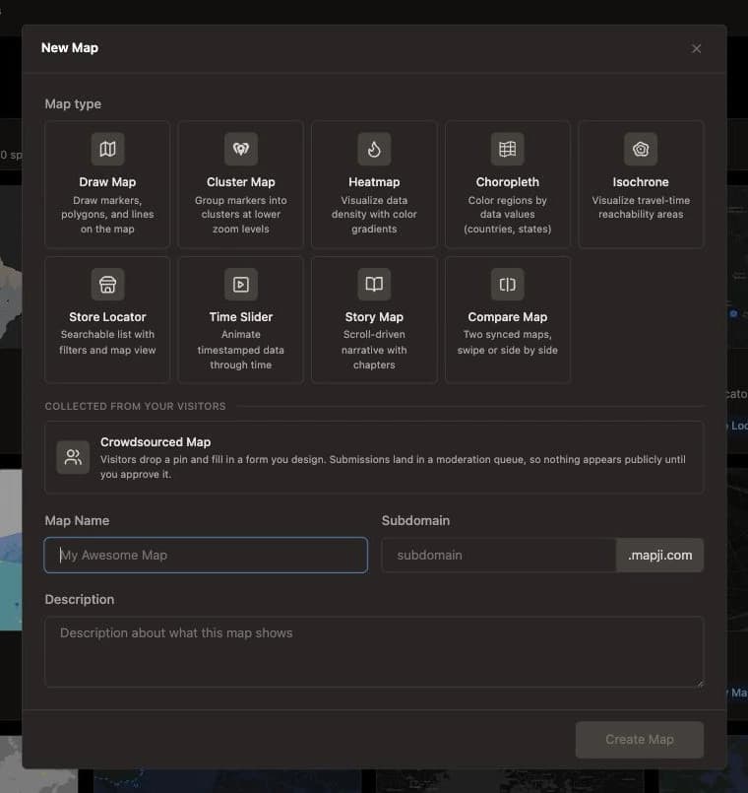Viewport: 748px width, 793px height.
Task: Click 'Two synced maps' description text
Action: tap(508, 343)
